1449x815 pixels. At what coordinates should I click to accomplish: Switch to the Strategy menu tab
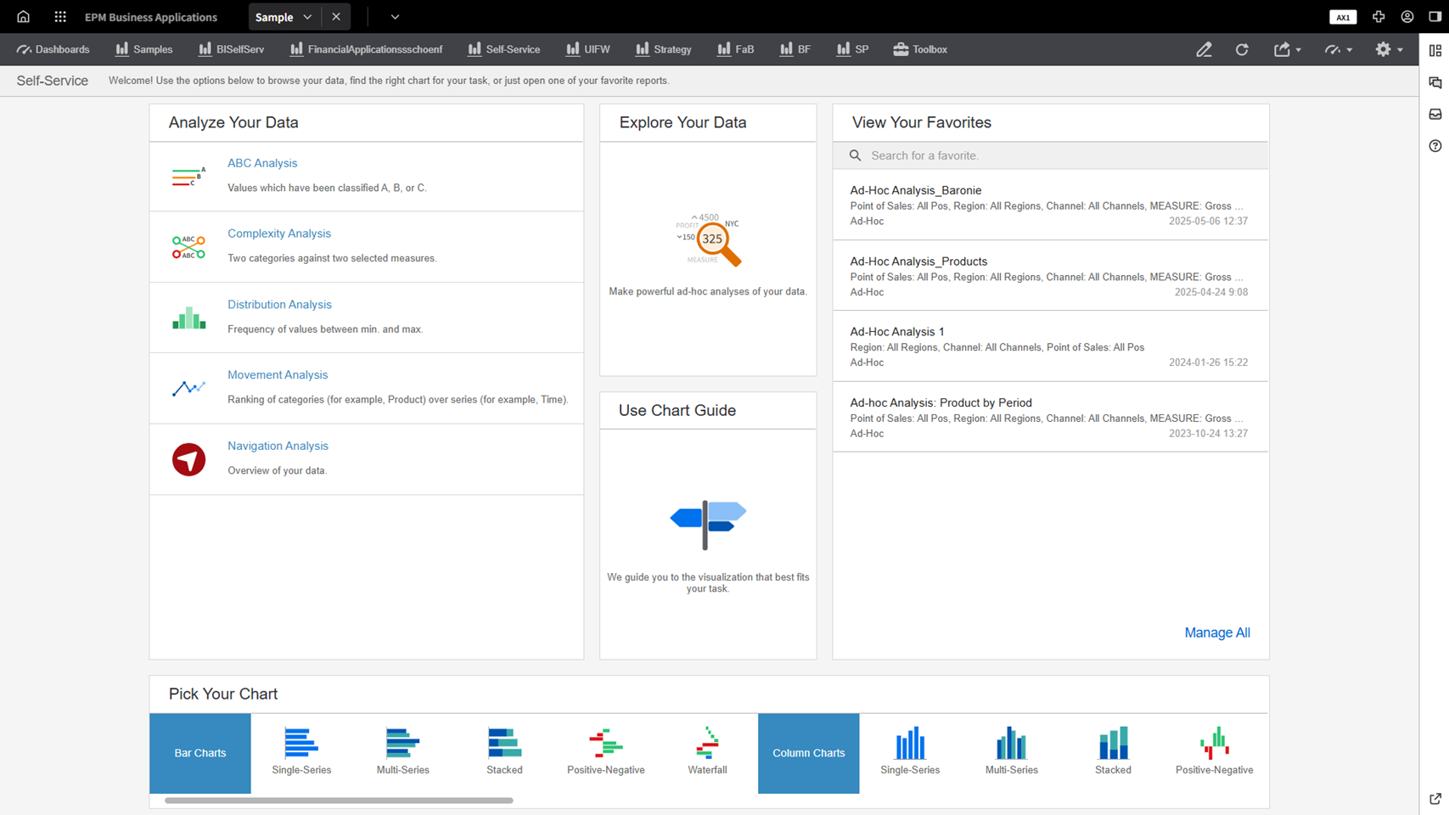coord(663,50)
